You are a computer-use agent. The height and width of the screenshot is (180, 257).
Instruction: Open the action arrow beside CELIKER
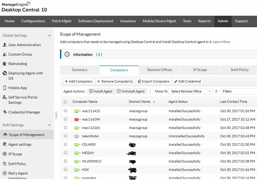(80, 145)
